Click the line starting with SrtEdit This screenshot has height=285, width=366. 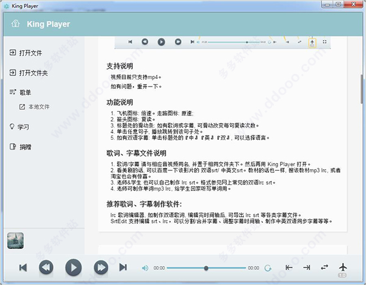click(221, 221)
